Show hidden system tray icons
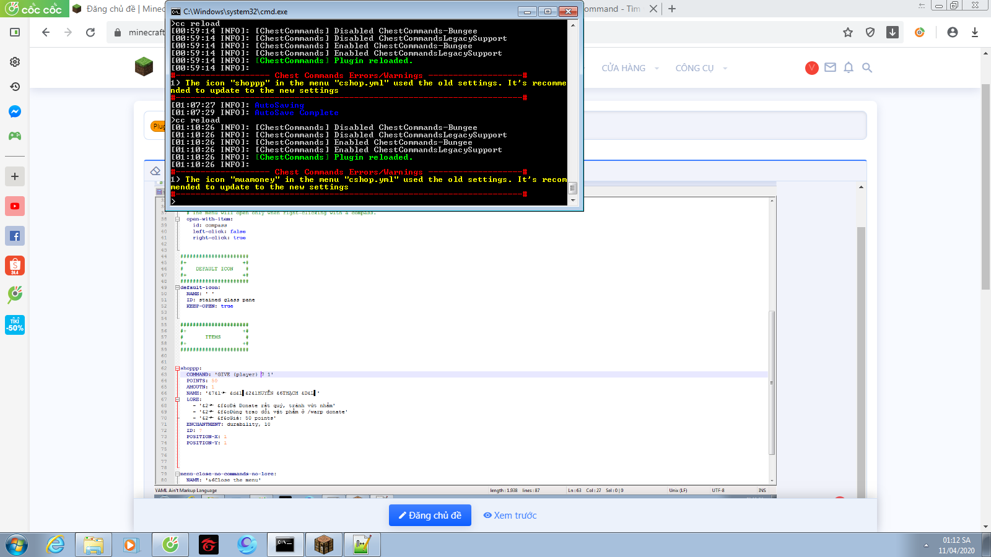The image size is (991, 557). point(926,545)
